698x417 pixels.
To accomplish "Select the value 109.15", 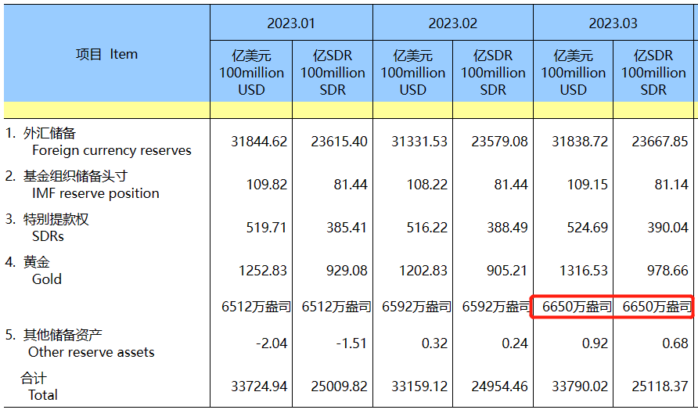I will tap(587, 185).
